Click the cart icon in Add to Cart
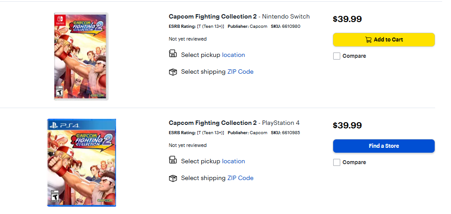451x214 pixels. [x=368, y=40]
